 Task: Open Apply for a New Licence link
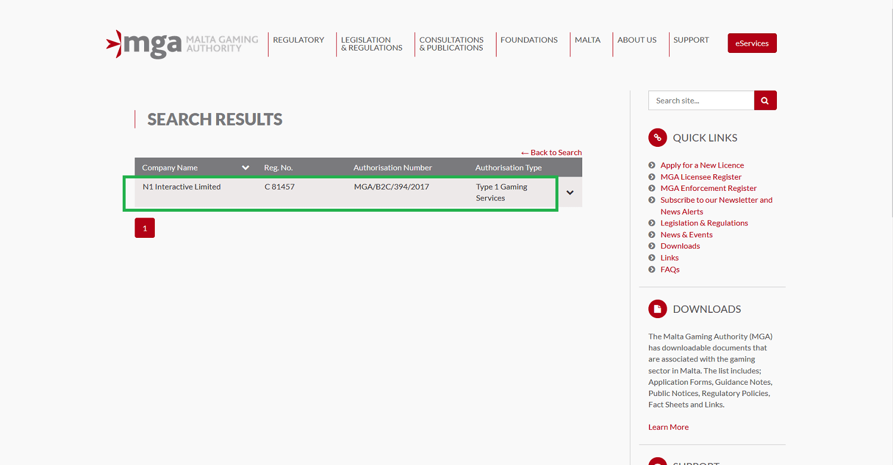(702, 165)
